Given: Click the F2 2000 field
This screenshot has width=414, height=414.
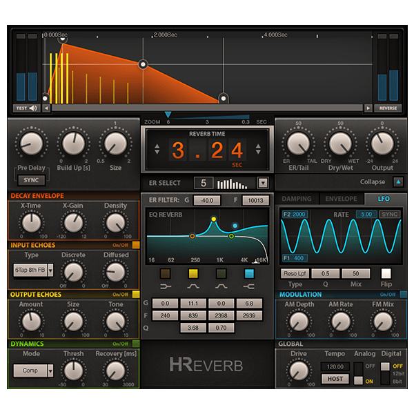Looking at the screenshot, I should point(295,214).
